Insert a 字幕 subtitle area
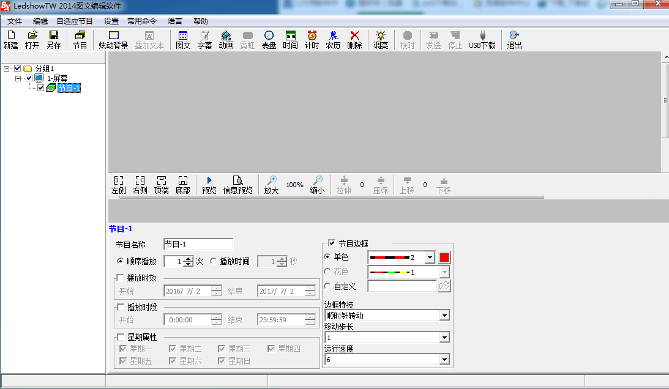Image resolution: width=669 pixels, height=389 pixels. click(x=204, y=40)
